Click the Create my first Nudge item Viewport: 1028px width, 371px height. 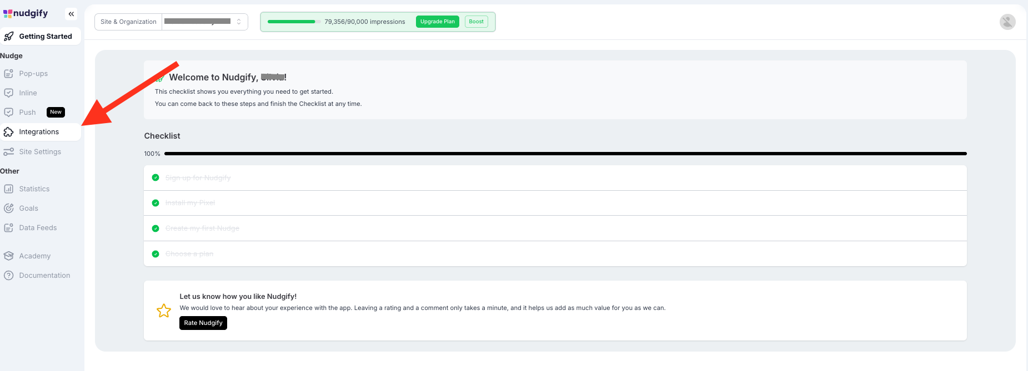pyautogui.click(x=555, y=228)
